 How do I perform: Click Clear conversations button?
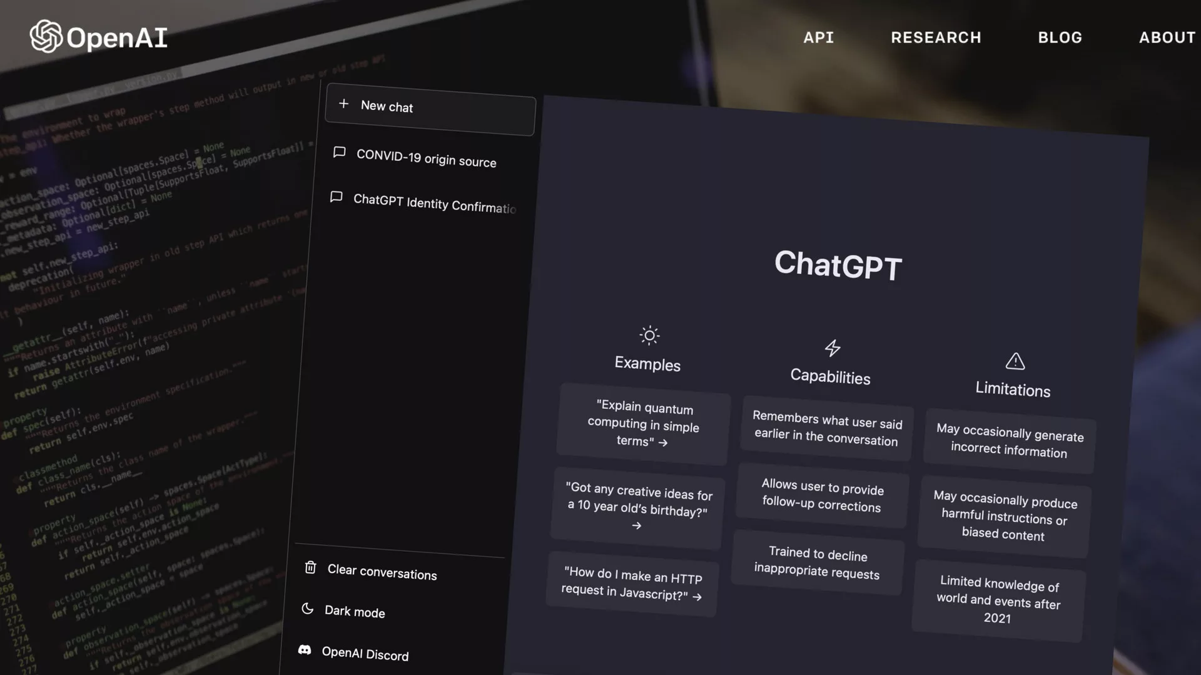tap(382, 572)
